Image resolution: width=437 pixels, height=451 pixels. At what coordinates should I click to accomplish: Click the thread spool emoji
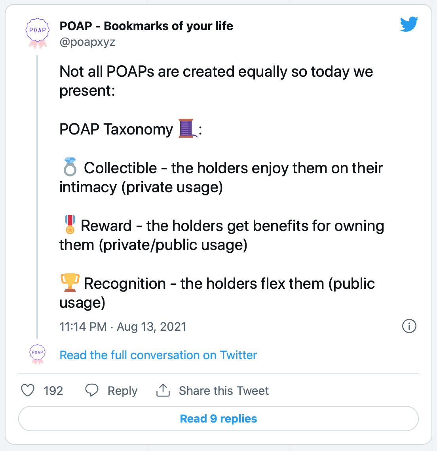188,128
